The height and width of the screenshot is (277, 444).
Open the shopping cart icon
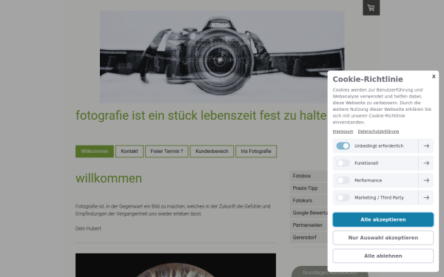tap(371, 7)
